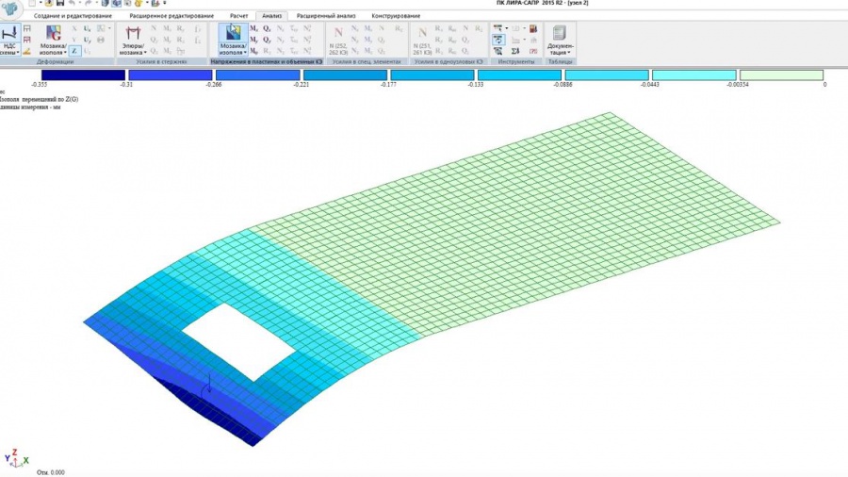Select the My moment icon

pyautogui.click(x=253, y=41)
